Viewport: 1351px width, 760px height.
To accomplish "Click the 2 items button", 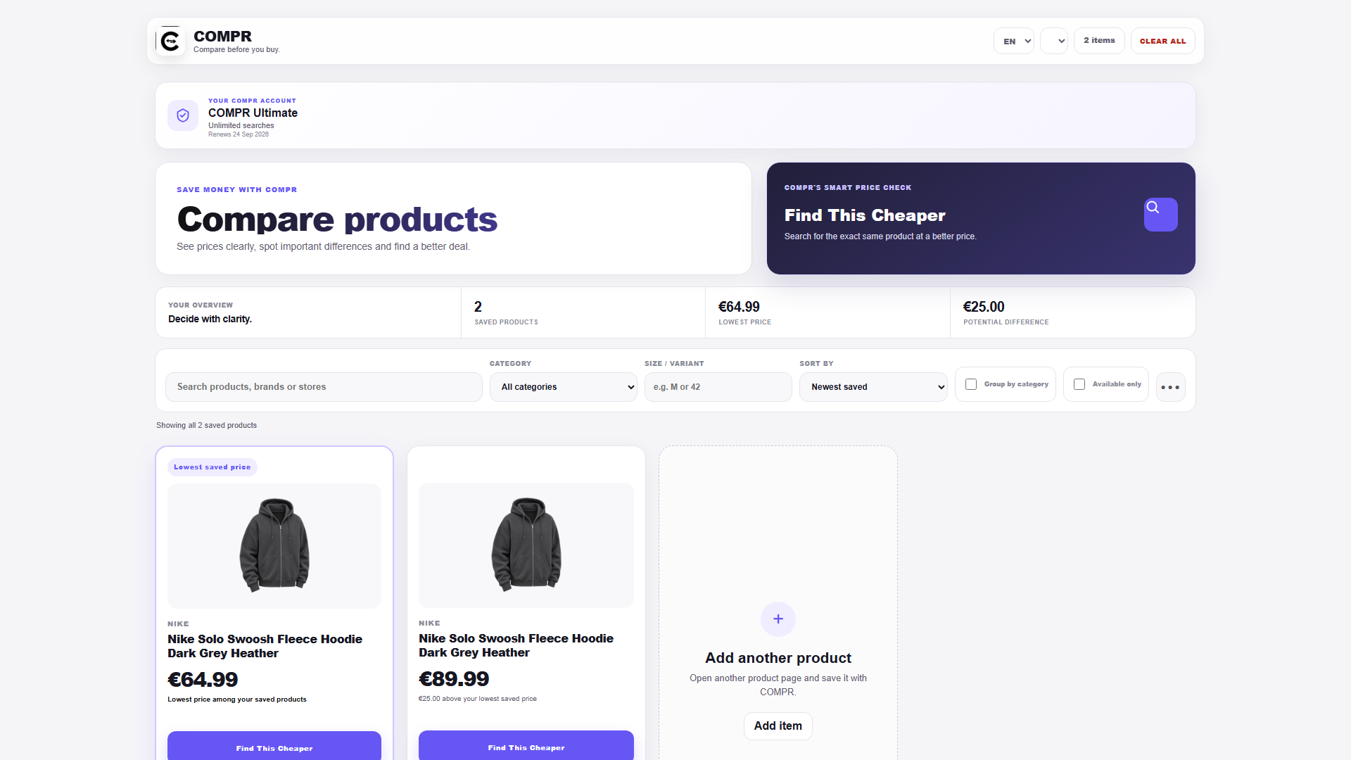I will (1099, 41).
